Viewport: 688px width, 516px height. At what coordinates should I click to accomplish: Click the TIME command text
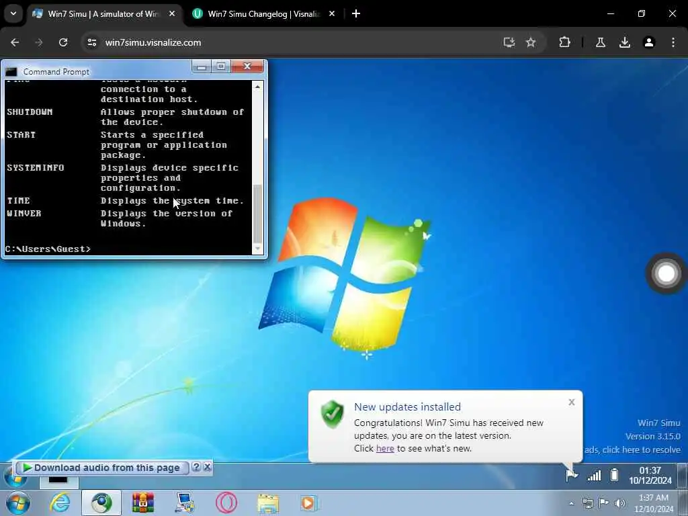pos(18,200)
